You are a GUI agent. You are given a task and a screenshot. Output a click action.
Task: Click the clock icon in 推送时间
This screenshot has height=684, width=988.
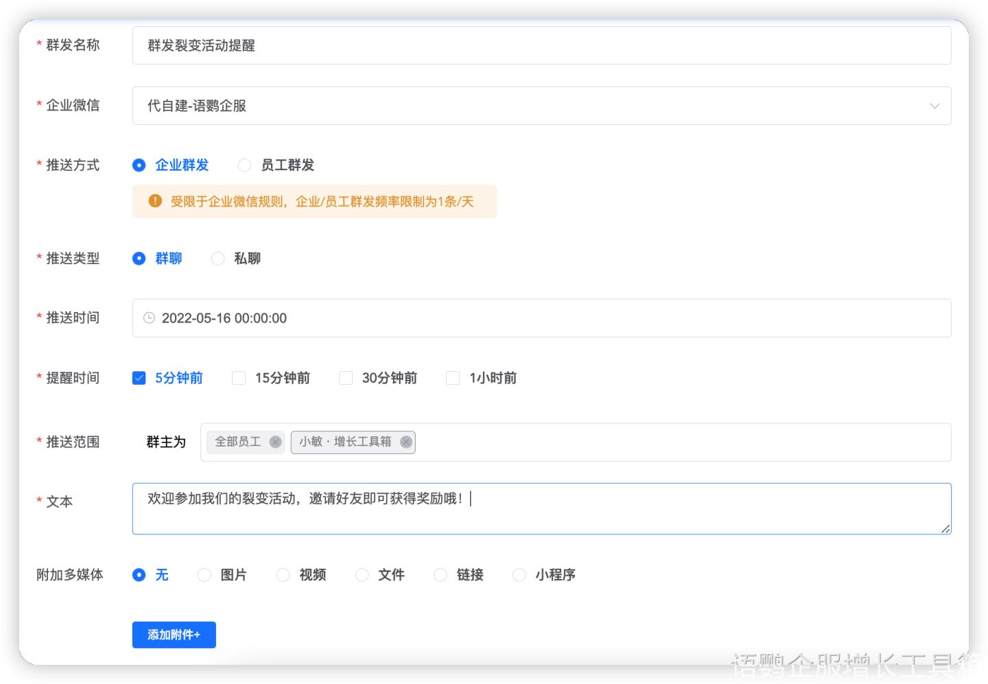coord(149,318)
